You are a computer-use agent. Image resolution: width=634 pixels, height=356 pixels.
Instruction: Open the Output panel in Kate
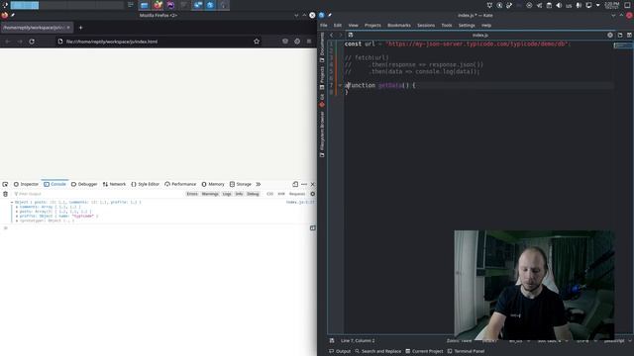[340, 351]
